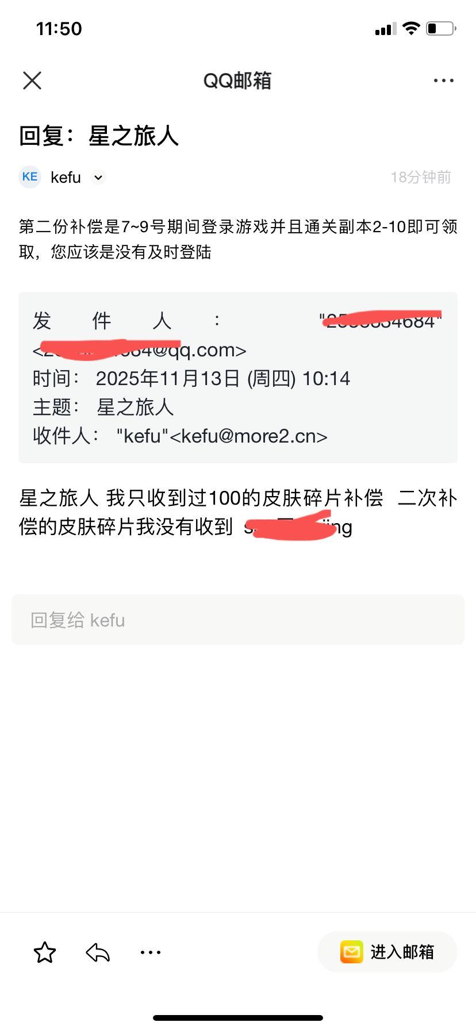Image resolution: width=476 pixels, height=1030 pixels.
Task: Expand sender details chevron next to kefu
Action: coord(98,178)
